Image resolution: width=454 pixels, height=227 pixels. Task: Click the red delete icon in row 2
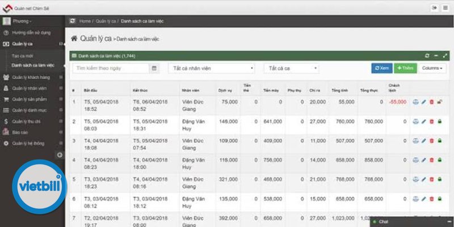[x=431, y=121]
